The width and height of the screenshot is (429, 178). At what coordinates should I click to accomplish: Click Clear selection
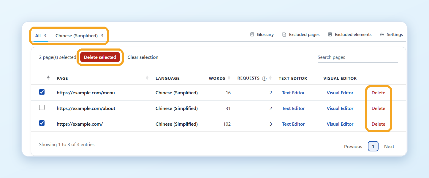click(x=143, y=57)
